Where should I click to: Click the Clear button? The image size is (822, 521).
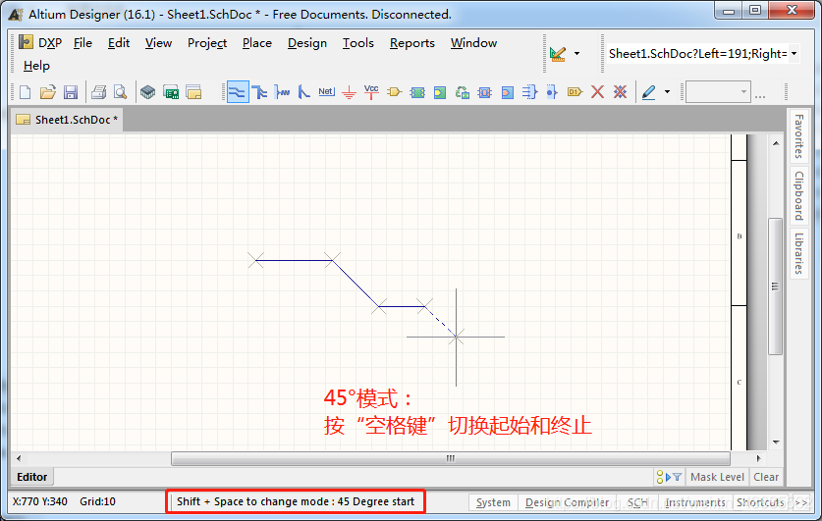pos(766,477)
